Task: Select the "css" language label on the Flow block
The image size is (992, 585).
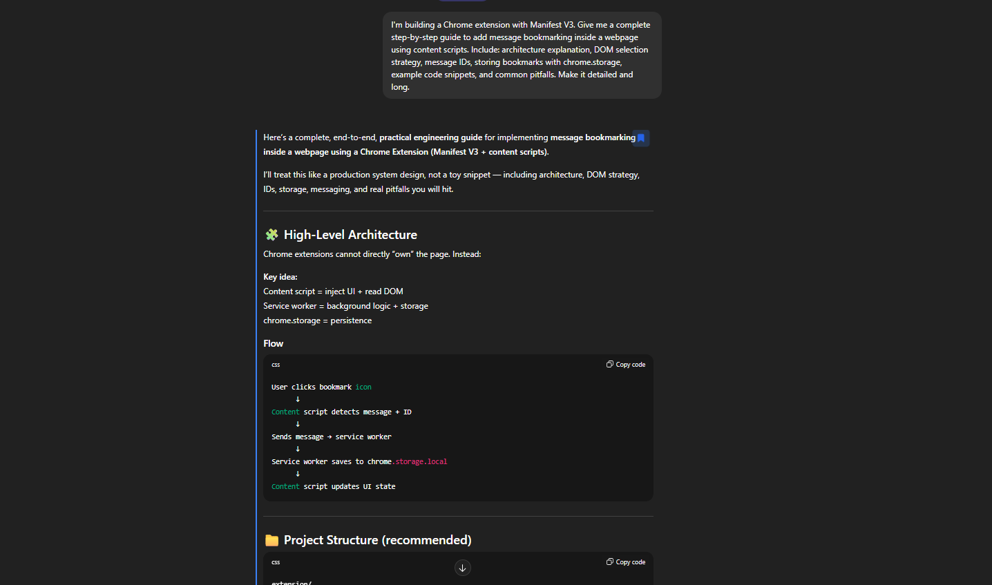Action: tap(276, 364)
